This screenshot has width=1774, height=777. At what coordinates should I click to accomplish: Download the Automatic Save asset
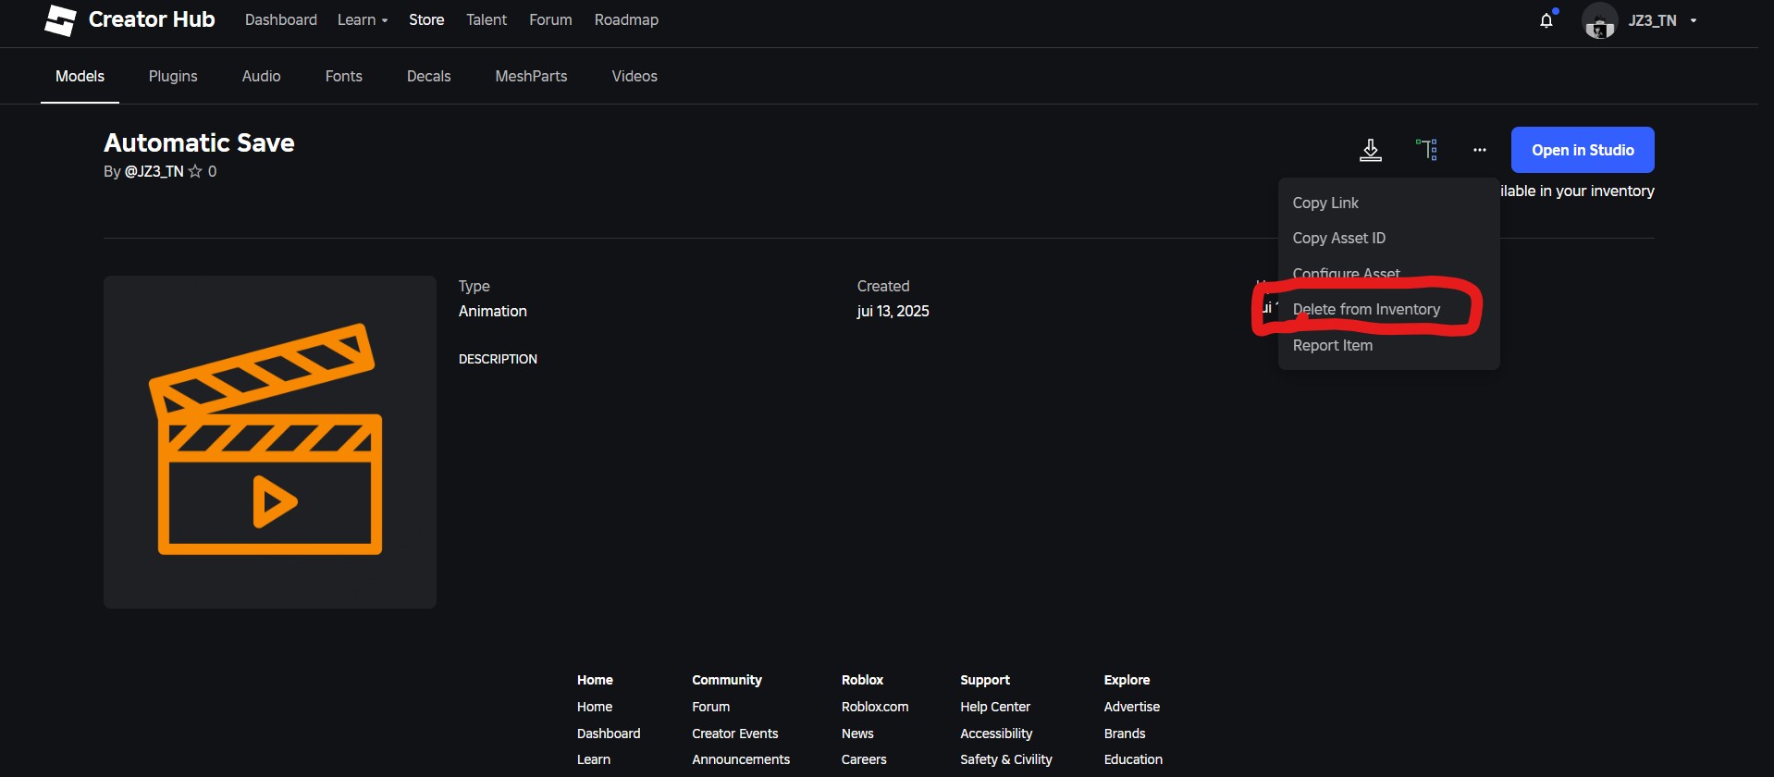tap(1371, 150)
